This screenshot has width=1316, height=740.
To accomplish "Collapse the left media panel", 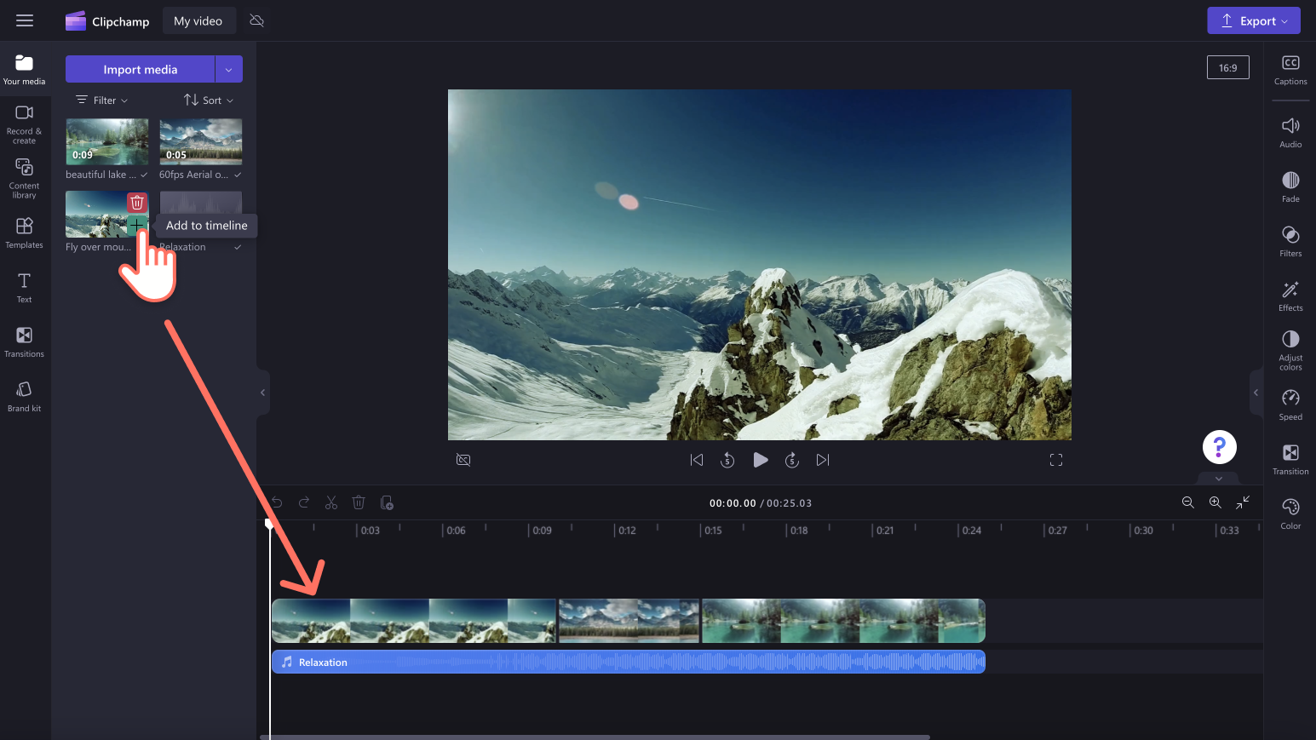I will coord(263,393).
